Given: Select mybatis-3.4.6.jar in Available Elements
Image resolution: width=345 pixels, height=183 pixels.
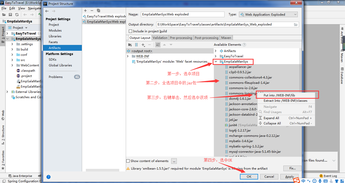Looking at the screenshot, I should 241,141.
